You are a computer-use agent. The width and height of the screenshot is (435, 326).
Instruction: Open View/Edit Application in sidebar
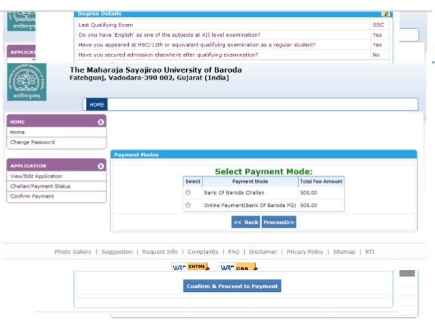click(36, 176)
